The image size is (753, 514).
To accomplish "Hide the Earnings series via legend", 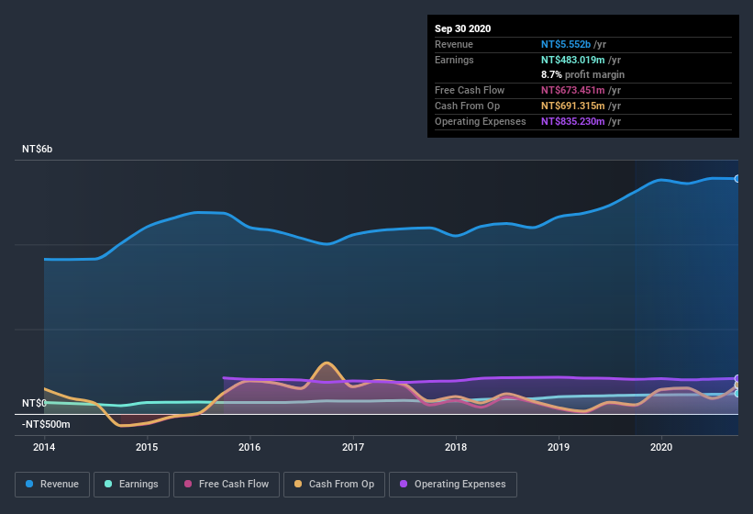I will pos(131,484).
